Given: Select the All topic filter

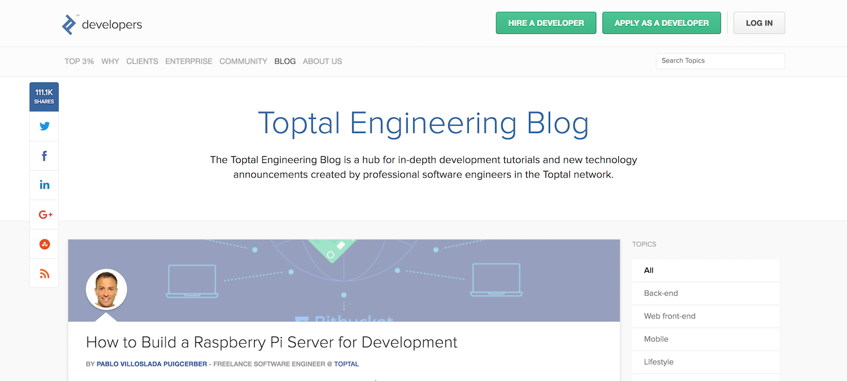Looking at the screenshot, I should 706,271.
